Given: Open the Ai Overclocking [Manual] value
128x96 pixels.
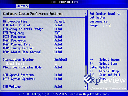Looking at the screenshot, I should [59, 21].
